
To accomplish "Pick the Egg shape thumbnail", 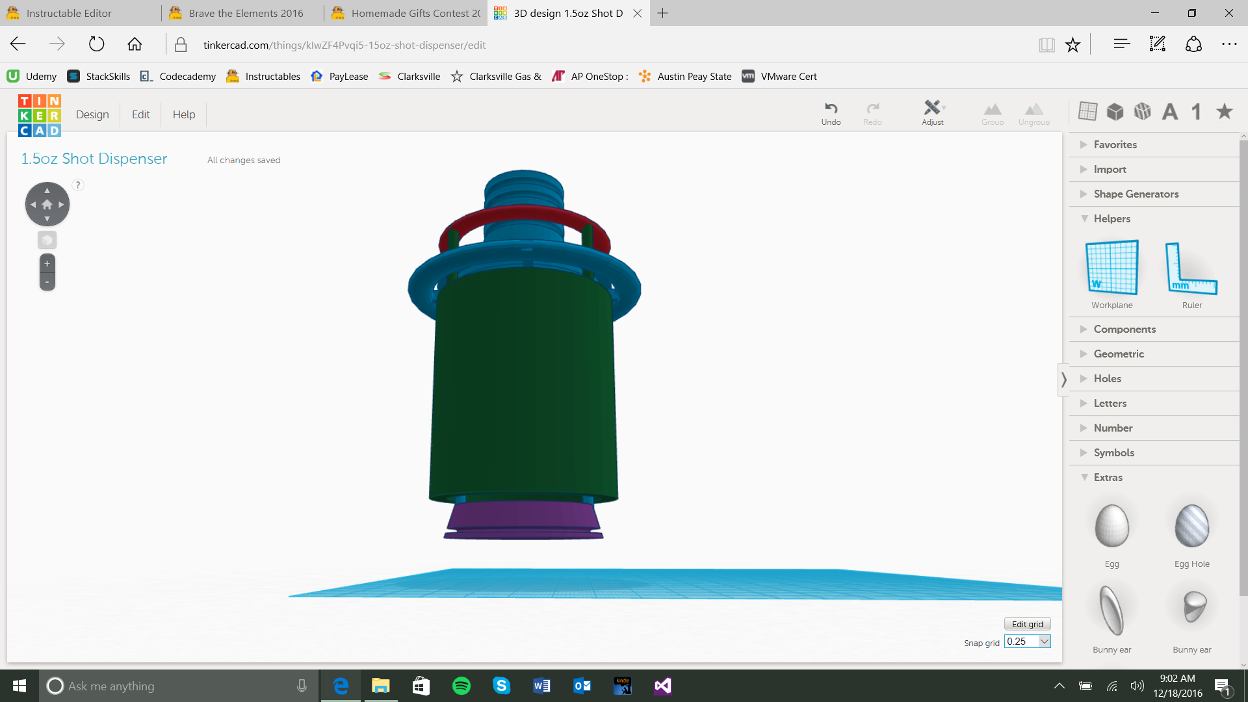I will pos(1111,526).
